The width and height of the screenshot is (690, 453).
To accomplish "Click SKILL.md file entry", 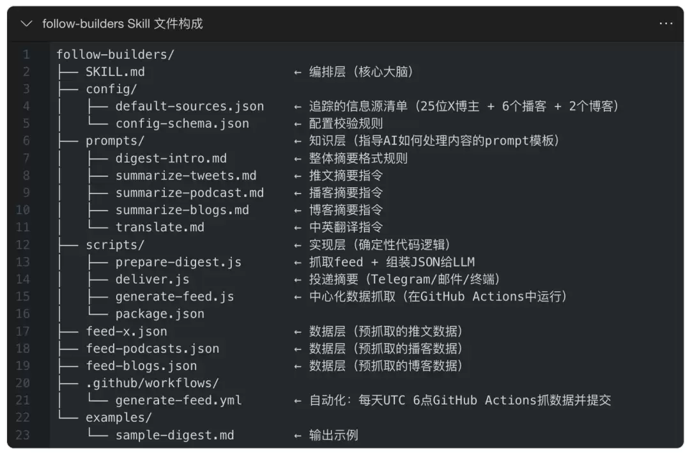I will [115, 72].
